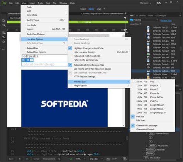Click the restore-down icon next to file path
Viewport: 183px width, 162px height.
(x=126, y=13)
